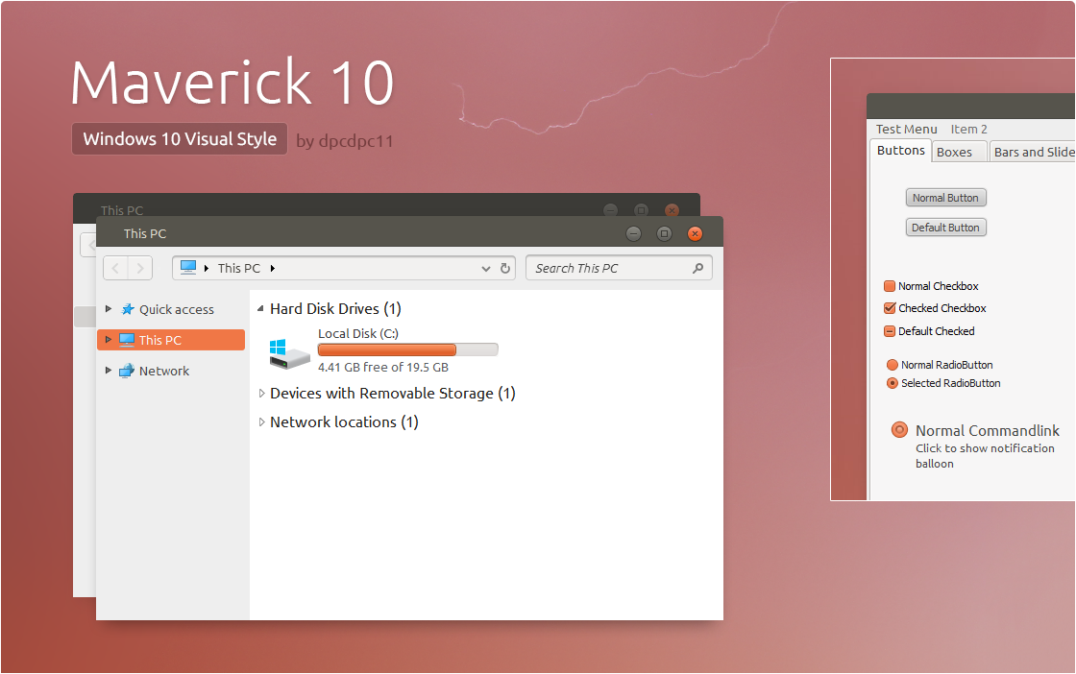
Task: Click the Normal Commandlink round arrow icon
Action: pyautogui.click(x=899, y=430)
